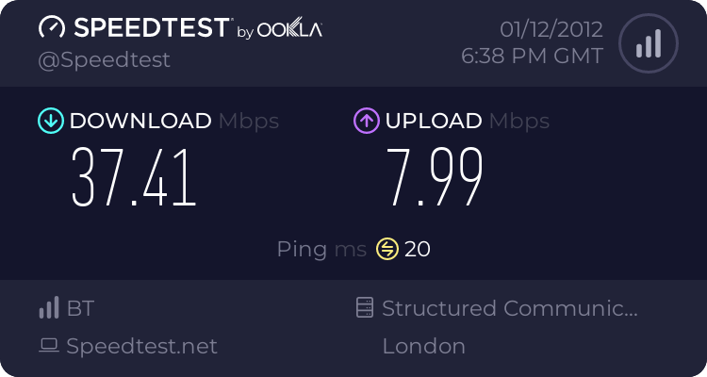Click the laptop icon beside Speedtest.net
This screenshot has width=707, height=377.
pos(49,346)
